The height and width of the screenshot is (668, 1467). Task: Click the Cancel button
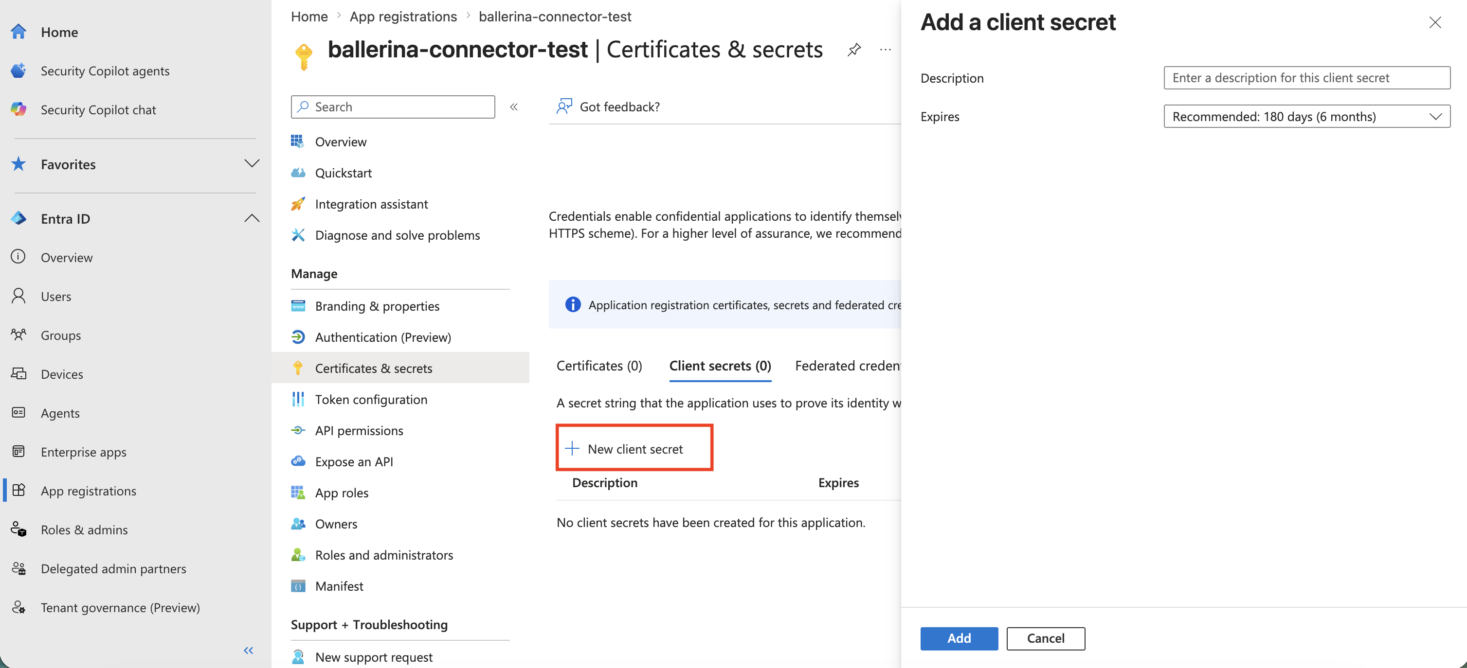pos(1046,638)
